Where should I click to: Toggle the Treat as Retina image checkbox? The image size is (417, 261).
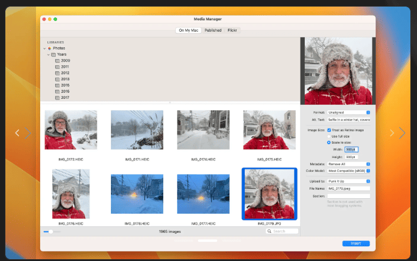point(329,130)
